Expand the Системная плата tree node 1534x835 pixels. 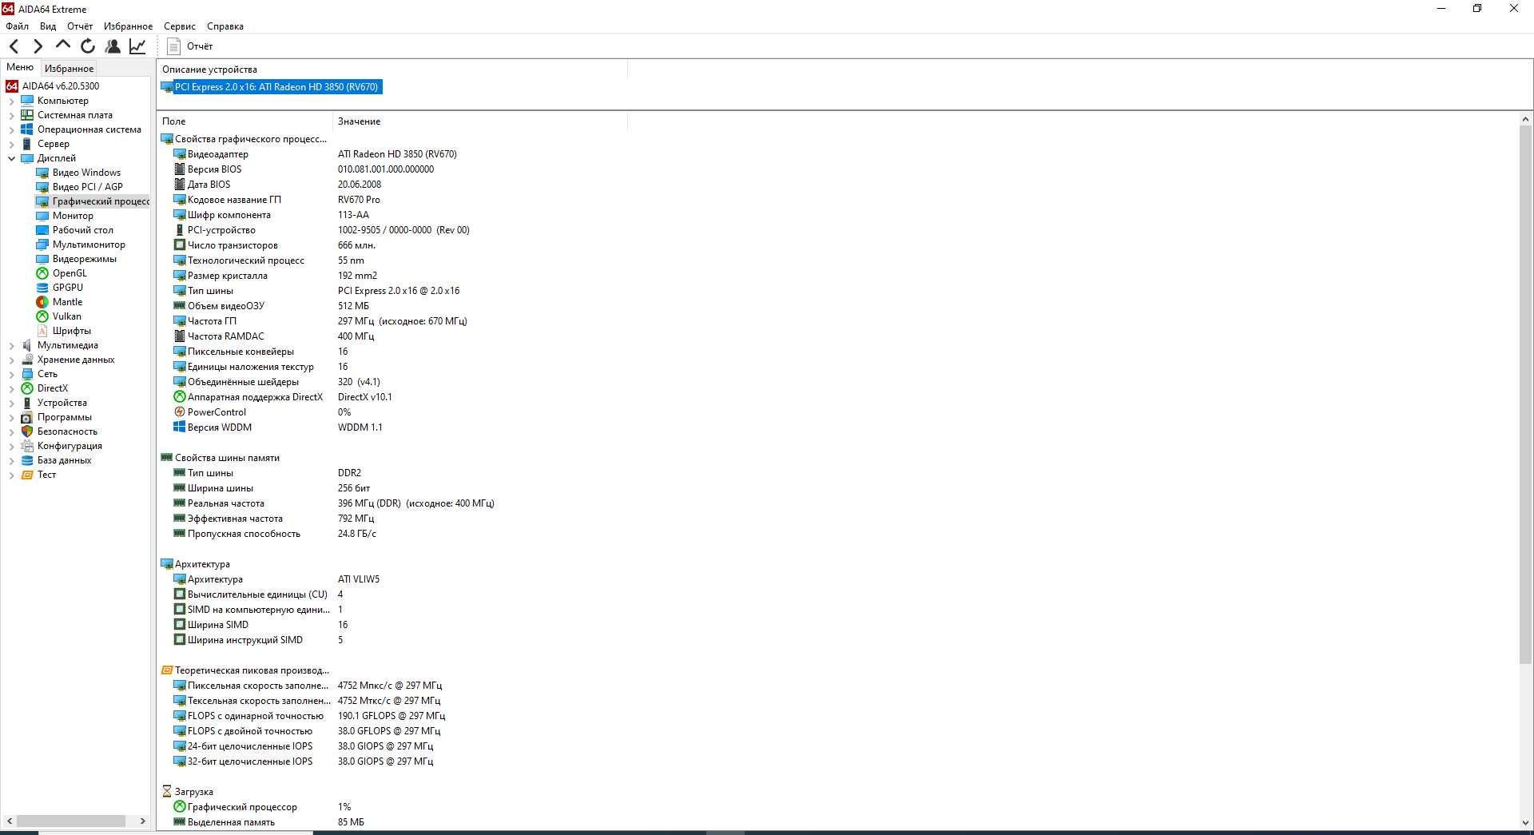click(x=11, y=115)
